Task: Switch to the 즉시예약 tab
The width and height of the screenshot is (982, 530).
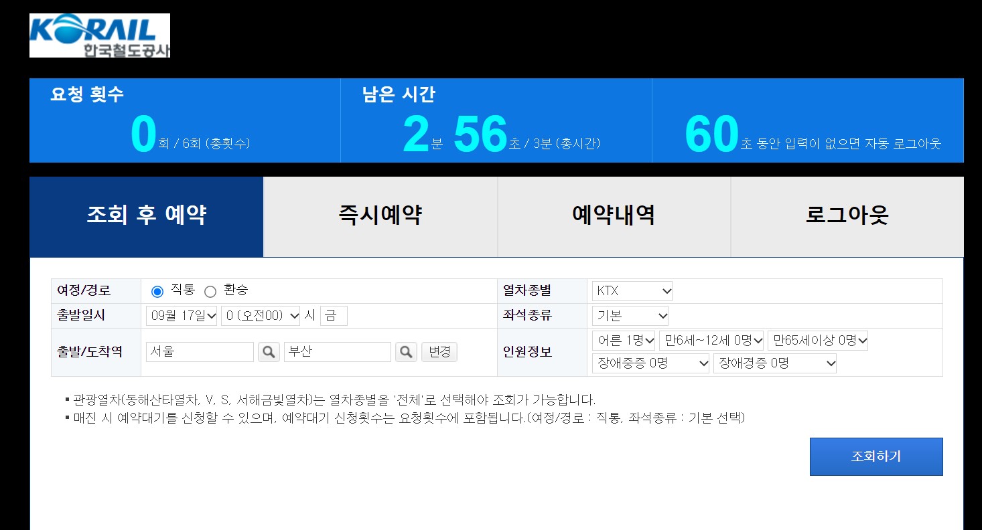Action: [x=379, y=215]
